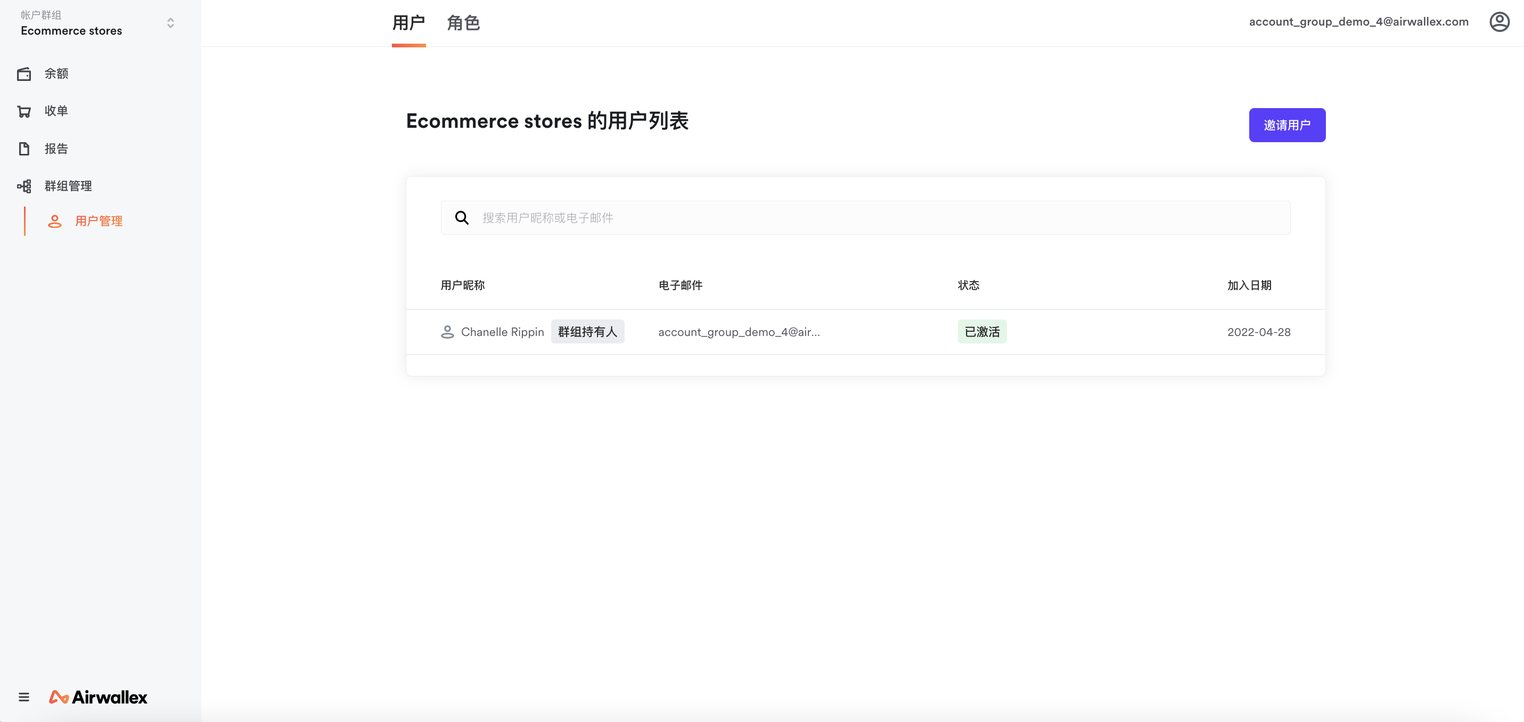Open 报告 in the sidebar
The width and height of the screenshot is (1524, 722).
56,149
